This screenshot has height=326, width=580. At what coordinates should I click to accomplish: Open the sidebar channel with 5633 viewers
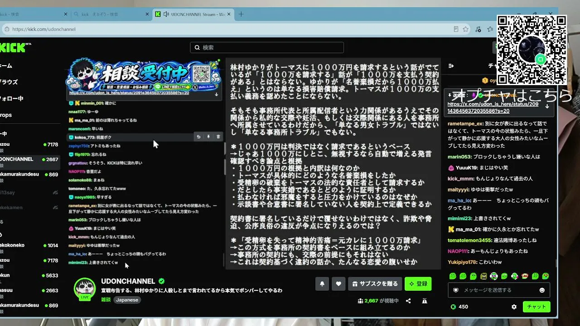click(x=29, y=278)
